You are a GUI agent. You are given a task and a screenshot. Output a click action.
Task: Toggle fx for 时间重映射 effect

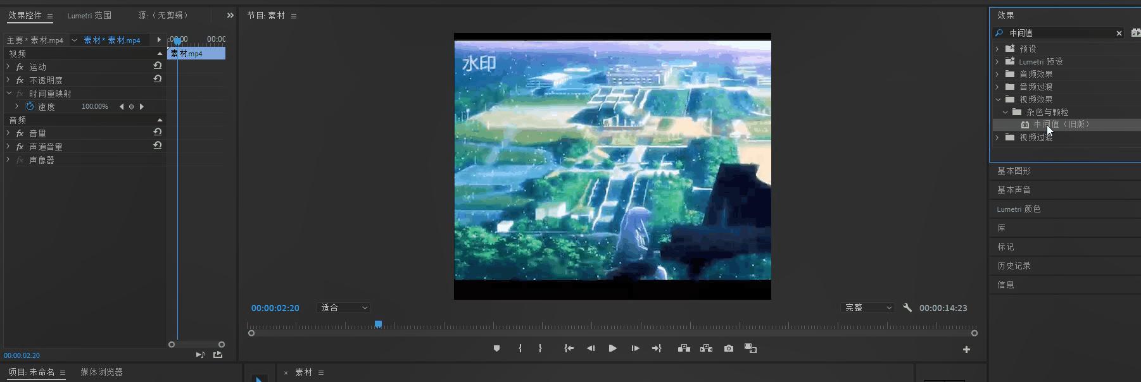coord(20,94)
